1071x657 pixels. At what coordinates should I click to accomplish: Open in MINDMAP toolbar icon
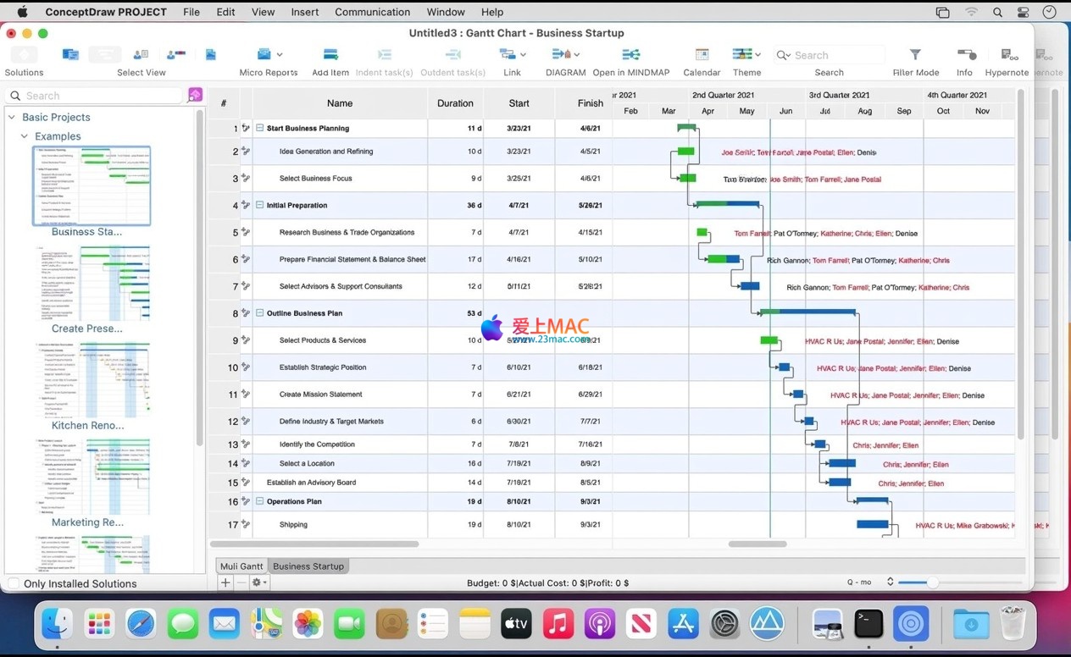pyautogui.click(x=630, y=55)
